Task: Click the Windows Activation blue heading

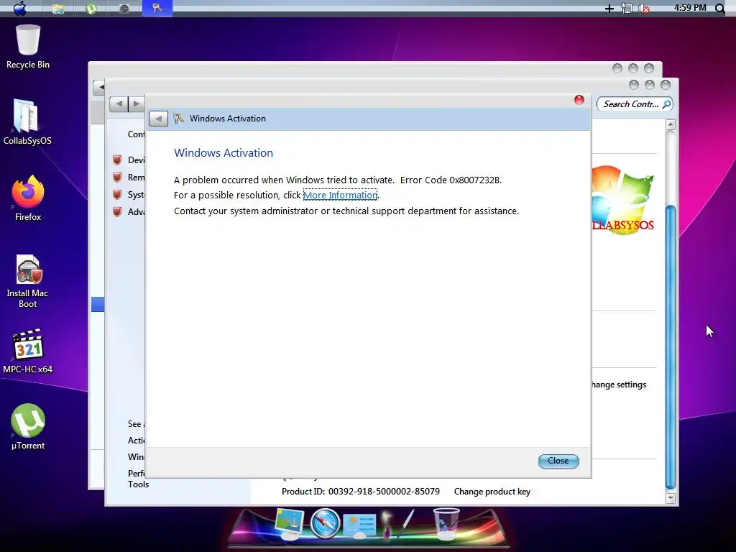Action: 224,152
